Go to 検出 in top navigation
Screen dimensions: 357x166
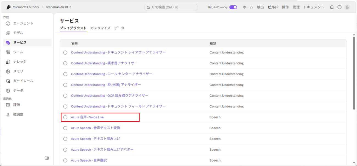pos(260,7)
